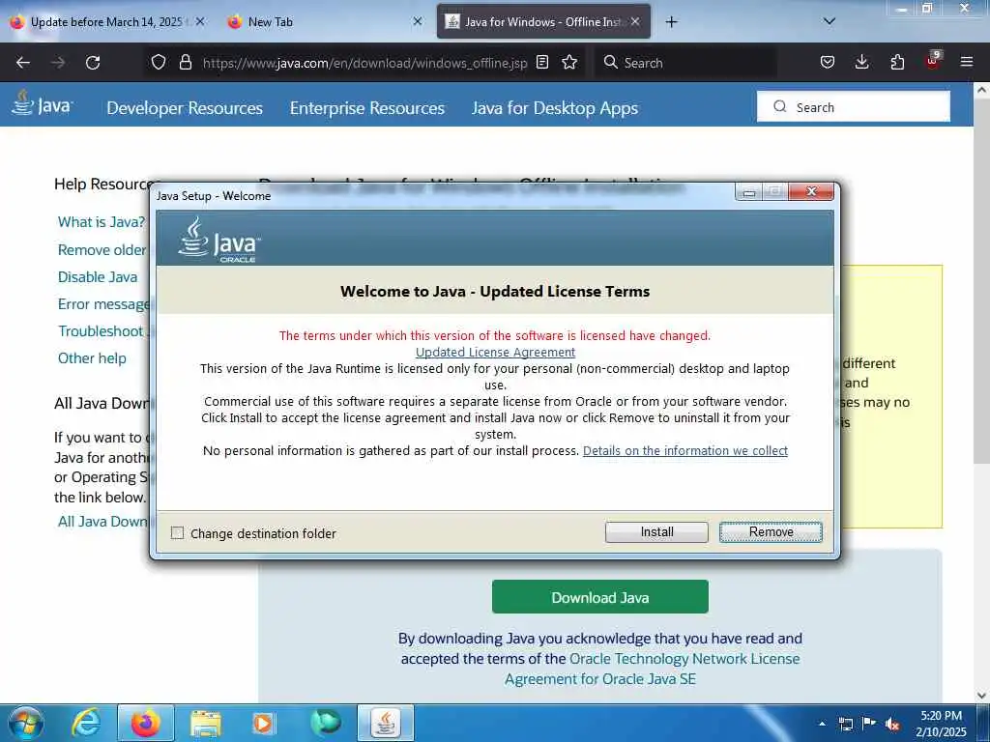Open the All Java Downloads sidebar link
This screenshot has height=742, width=990.
coord(103,521)
